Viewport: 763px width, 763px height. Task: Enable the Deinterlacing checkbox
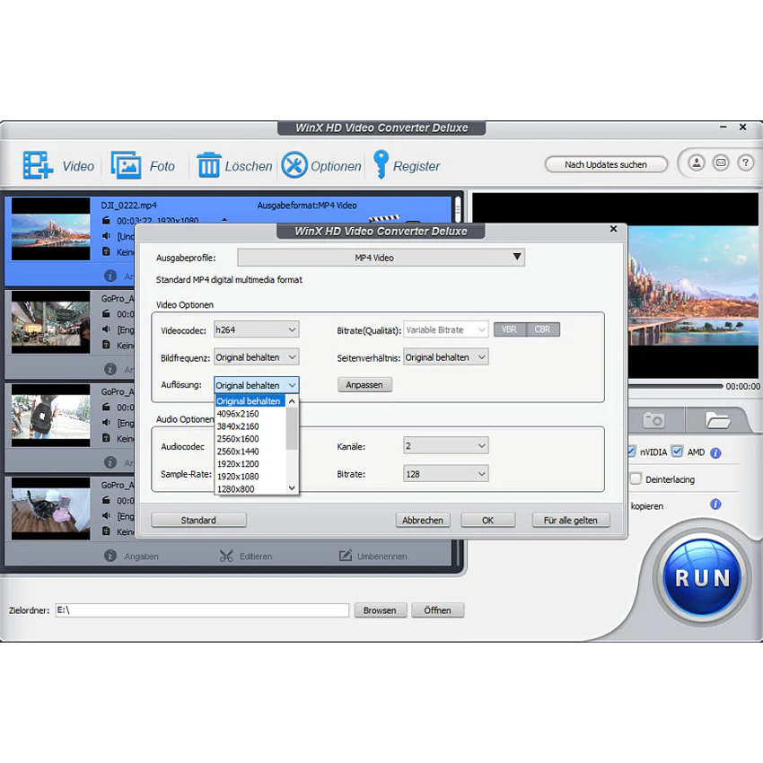point(636,478)
